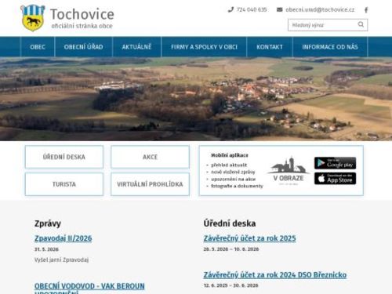Click the 'upozornění na akce' list item
The width and height of the screenshot is (392, 294).
(x=233, y=179)
